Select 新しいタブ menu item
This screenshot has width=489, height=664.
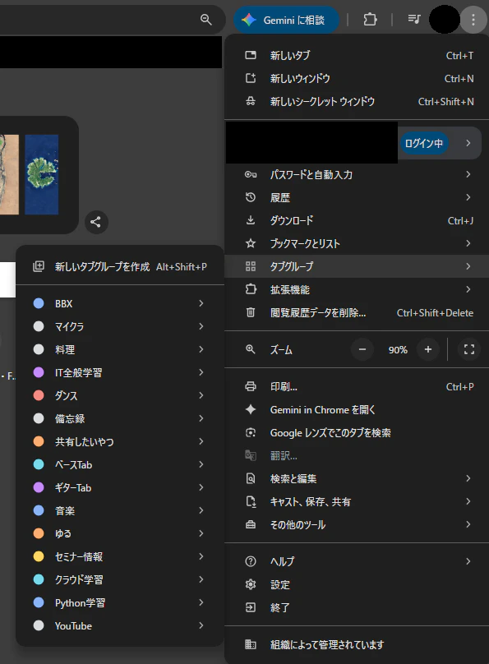(357, 56)
